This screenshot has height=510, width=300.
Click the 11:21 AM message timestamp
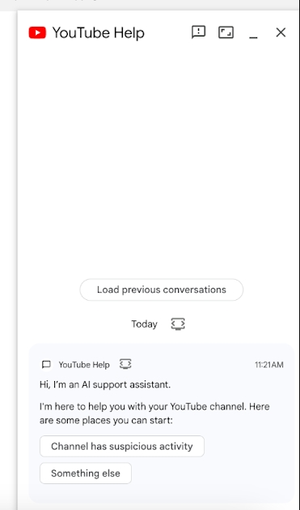268,365
